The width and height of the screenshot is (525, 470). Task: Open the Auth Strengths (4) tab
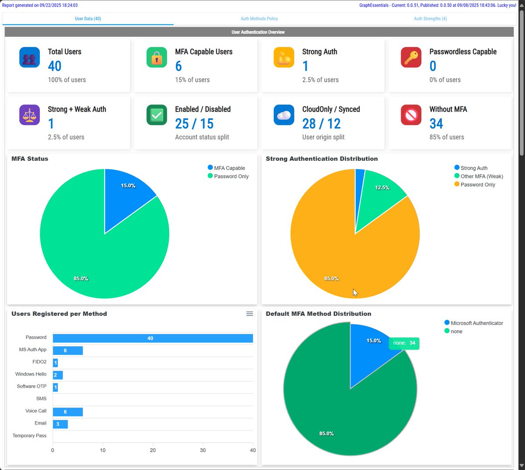(x=430, y=19)
